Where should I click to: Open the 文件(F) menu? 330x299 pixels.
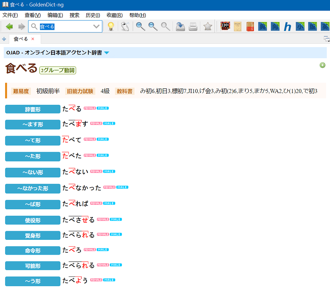[10, 15]
